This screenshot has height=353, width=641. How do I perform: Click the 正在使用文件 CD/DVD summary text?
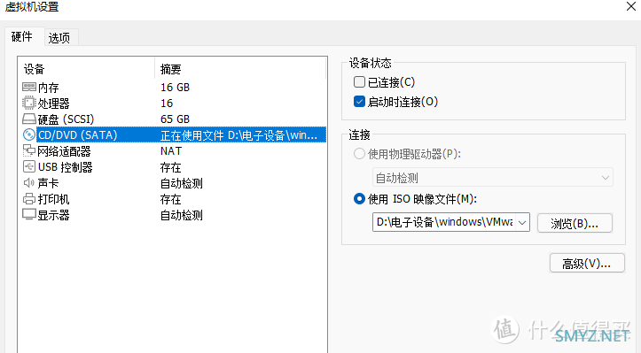tap(238, 135)
